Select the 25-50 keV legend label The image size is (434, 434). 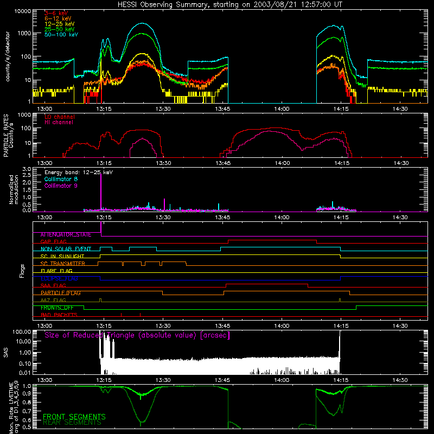coord(60,29)
